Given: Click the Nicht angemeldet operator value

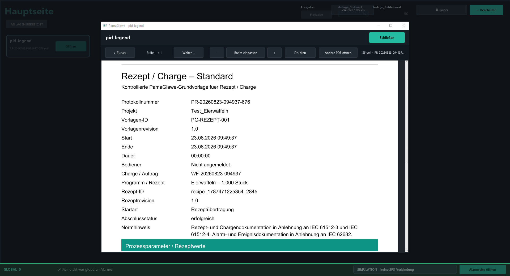Looking at the screenshot, I should (x=210, y=165).
